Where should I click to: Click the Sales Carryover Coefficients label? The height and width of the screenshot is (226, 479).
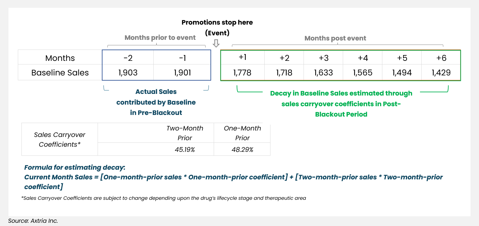tap(60, 140)
